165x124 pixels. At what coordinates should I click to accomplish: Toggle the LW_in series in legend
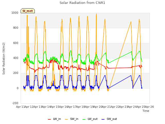click(x=54, y=119)
